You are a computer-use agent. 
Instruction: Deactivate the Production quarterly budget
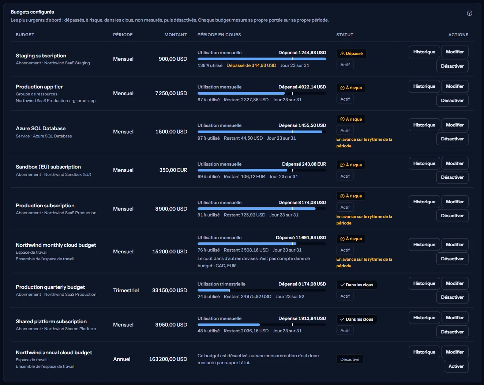(x=452, y=297)
